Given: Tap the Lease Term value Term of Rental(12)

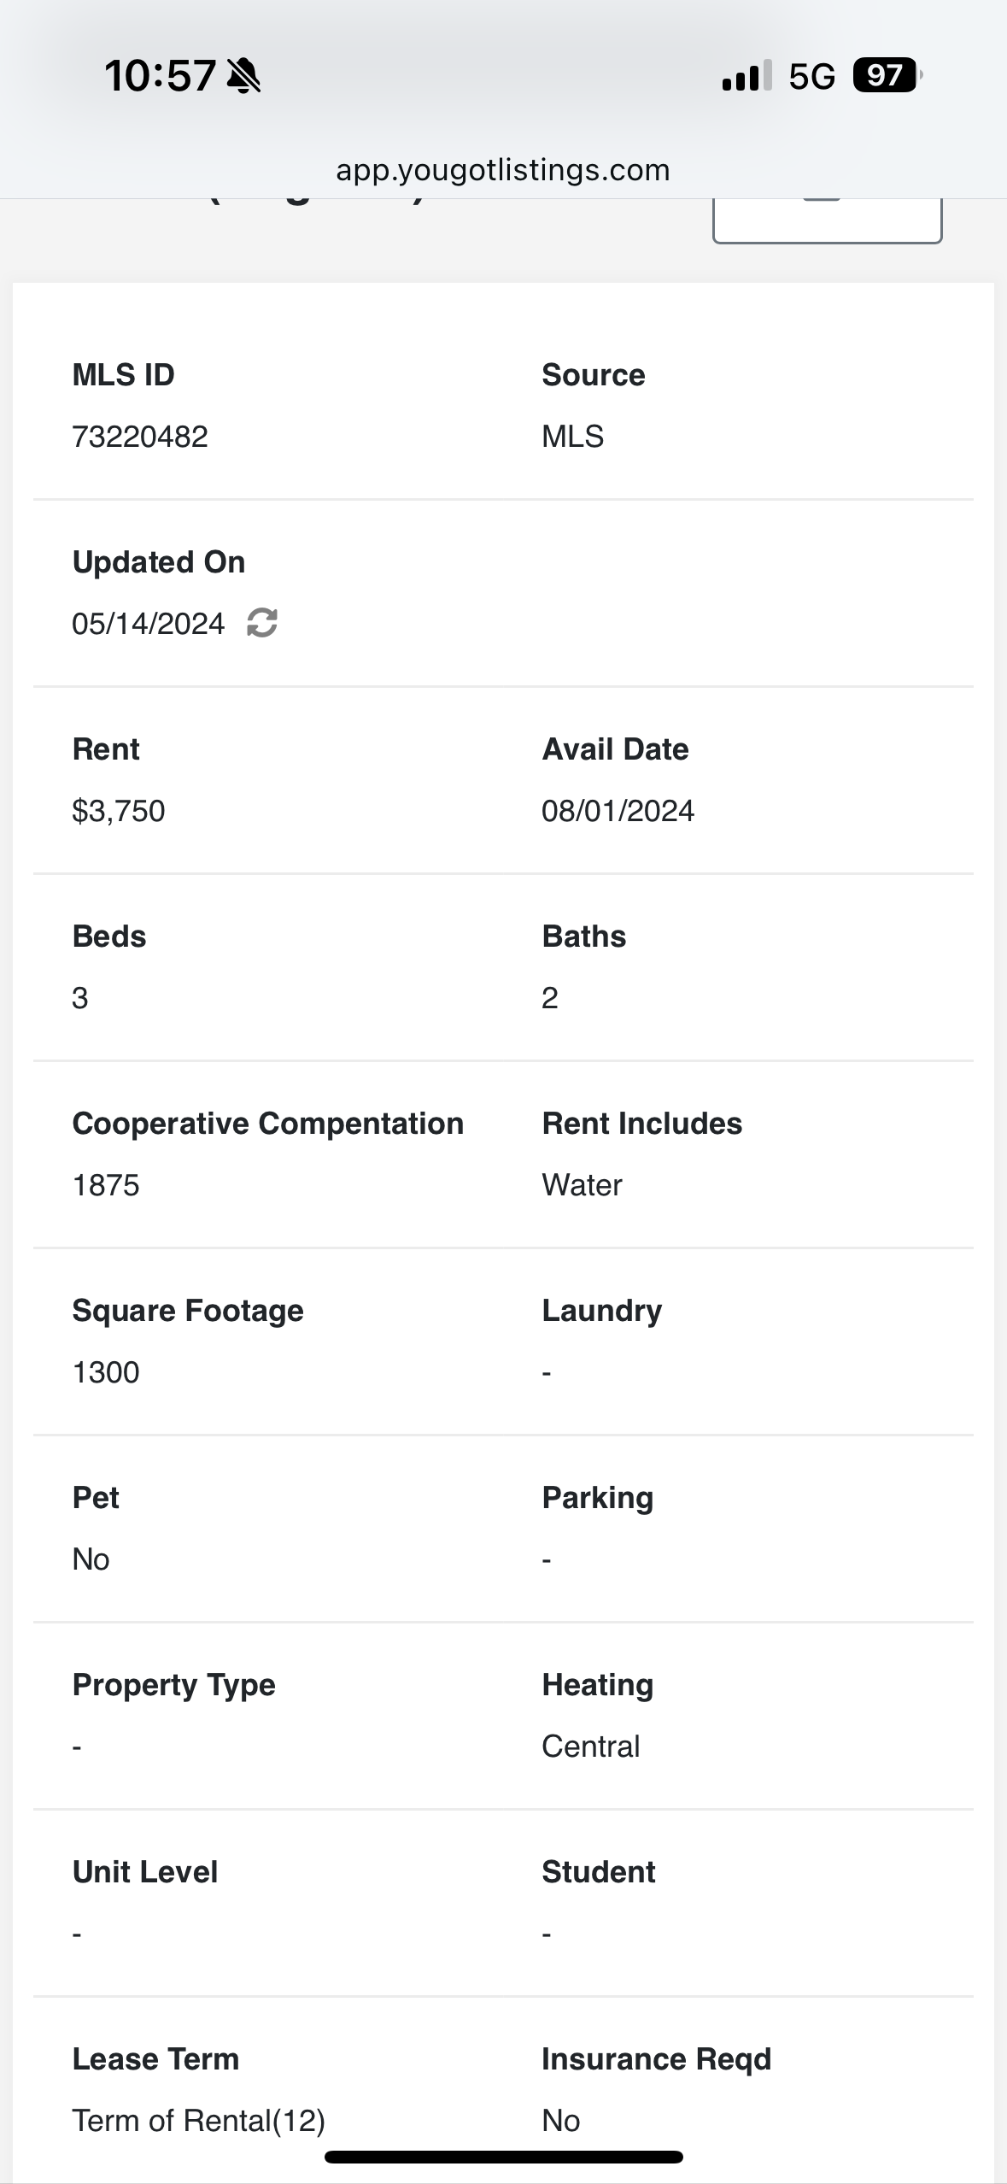Looking at the screenshot, I should click(199, 2121).
